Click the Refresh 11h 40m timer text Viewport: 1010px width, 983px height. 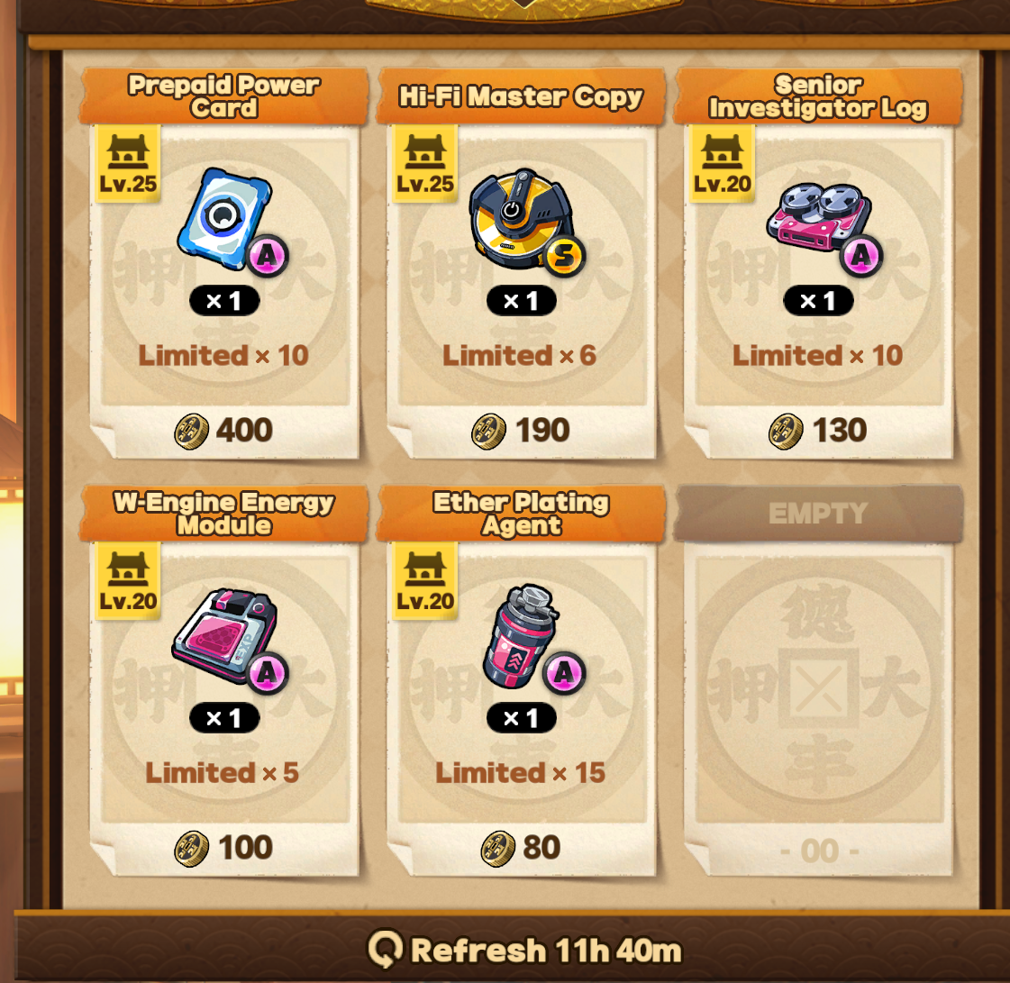click(546, 951)
